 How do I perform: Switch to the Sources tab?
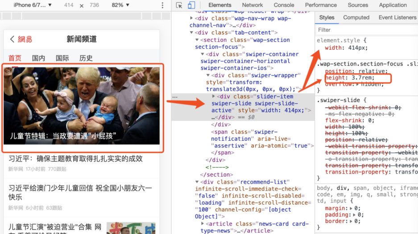(358, 5)
